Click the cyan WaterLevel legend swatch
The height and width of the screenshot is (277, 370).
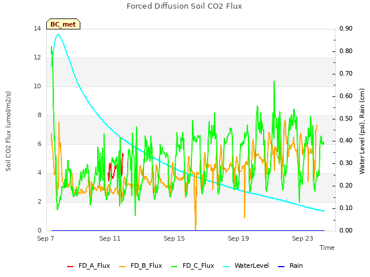(226, 267)
